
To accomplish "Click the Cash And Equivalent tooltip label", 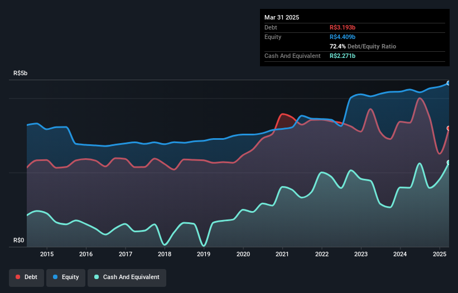I will (x=292, y=56).
